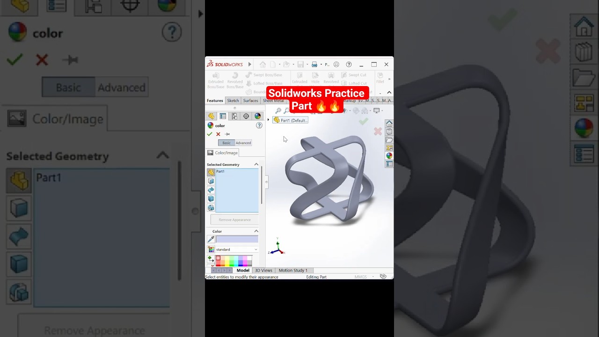Choose the Lofted Cut command
Screen dimensions: 599x337
(354, 83)
